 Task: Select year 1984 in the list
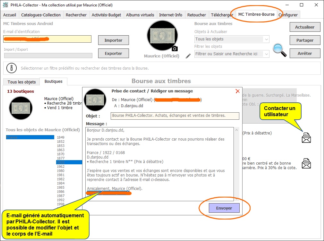click(x=61, y=183)
